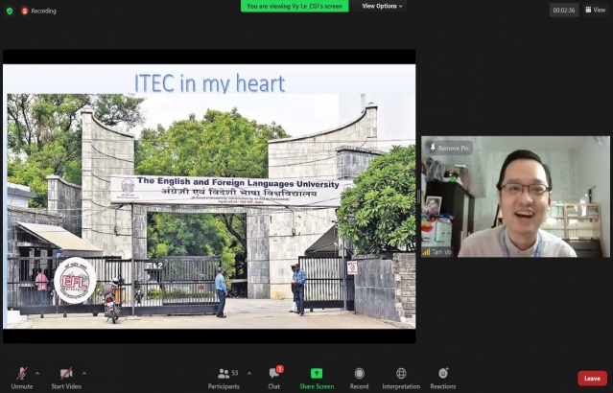Click the Chat unread badge
The width and height of the screenshot is (613, 393).
click(279, 369)
